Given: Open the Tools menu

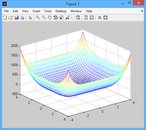Looking at the screenshot, I should (48, 11).
